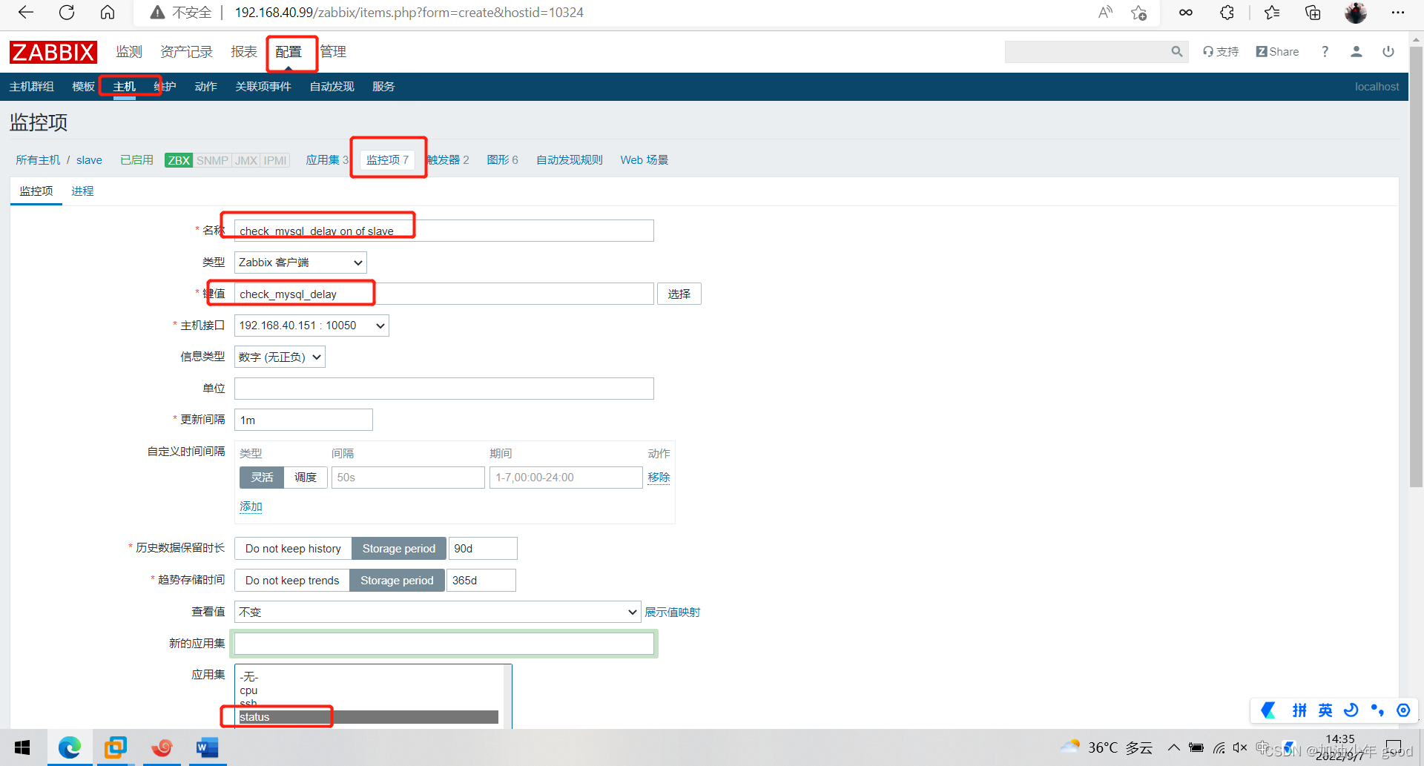
Task: Select 调度 interval type
Action: click(306, 478)
